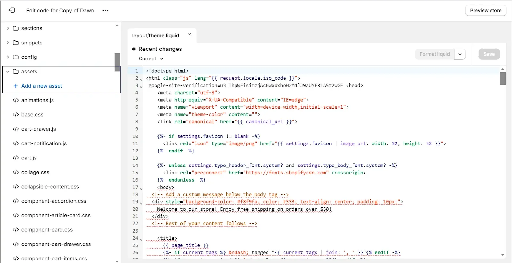Open the three-dots more actions menu

pyautogui.click(x=105, y=10)
